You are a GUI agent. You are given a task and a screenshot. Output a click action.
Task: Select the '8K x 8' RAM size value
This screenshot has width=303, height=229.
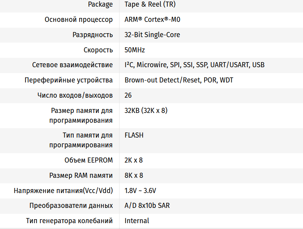(134, 175)
